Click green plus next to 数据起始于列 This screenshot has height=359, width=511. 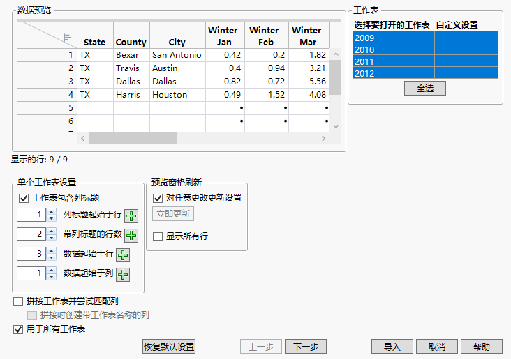123,275
